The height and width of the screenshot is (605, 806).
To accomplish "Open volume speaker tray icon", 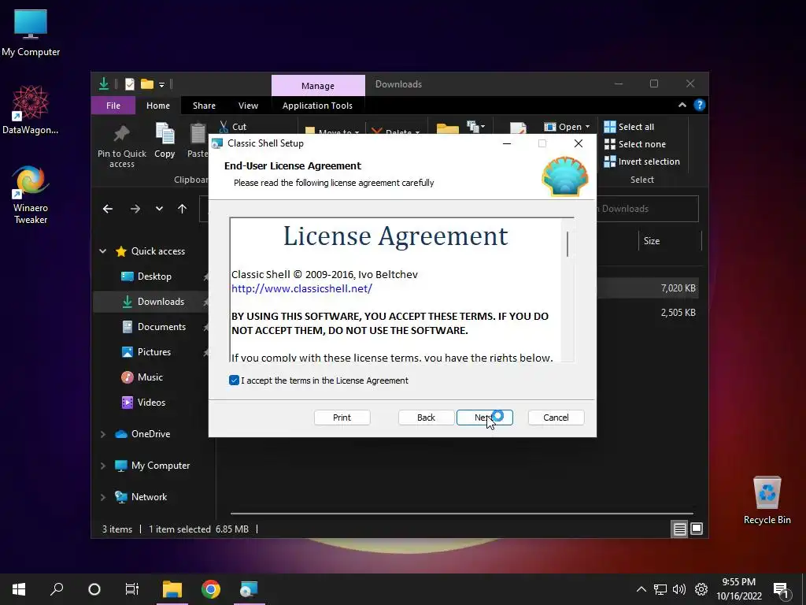I will (x=679, y=589).
